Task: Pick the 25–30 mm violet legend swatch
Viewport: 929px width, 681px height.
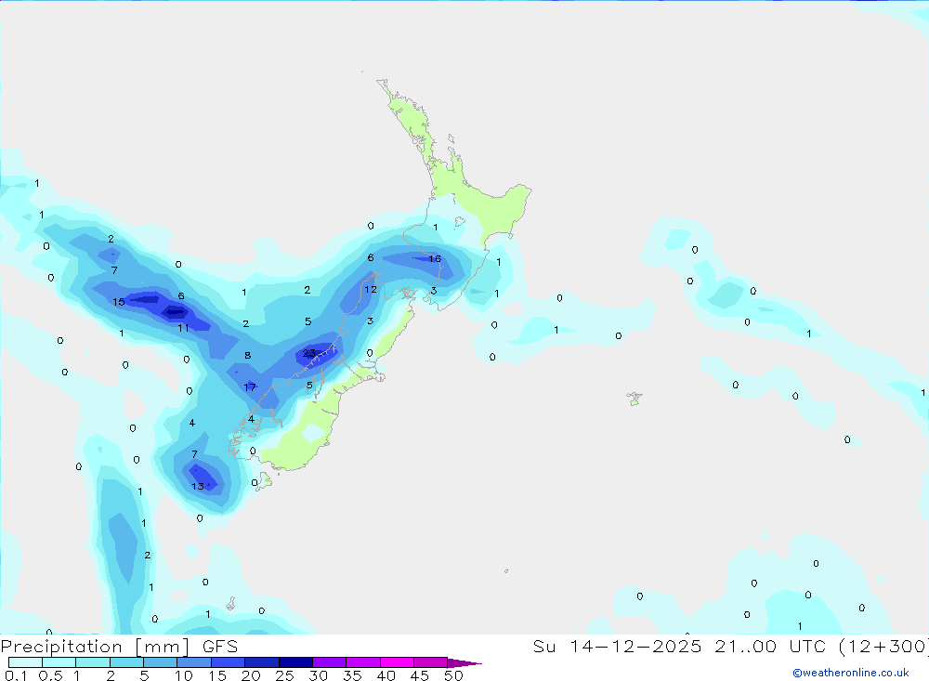Action: (x=295, y=662)
